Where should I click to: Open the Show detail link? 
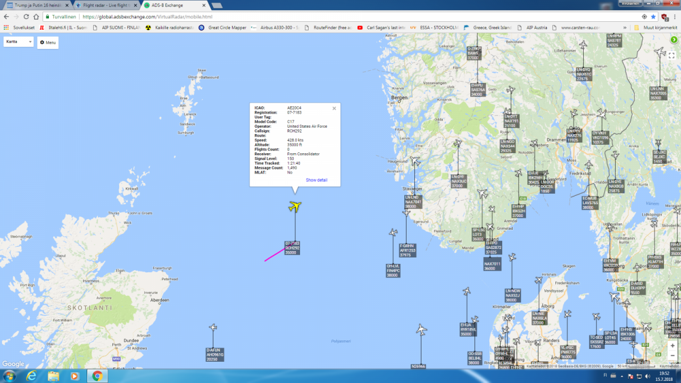click(x=317, y=180)
